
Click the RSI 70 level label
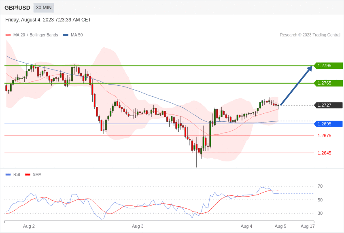tap(320, 186)
